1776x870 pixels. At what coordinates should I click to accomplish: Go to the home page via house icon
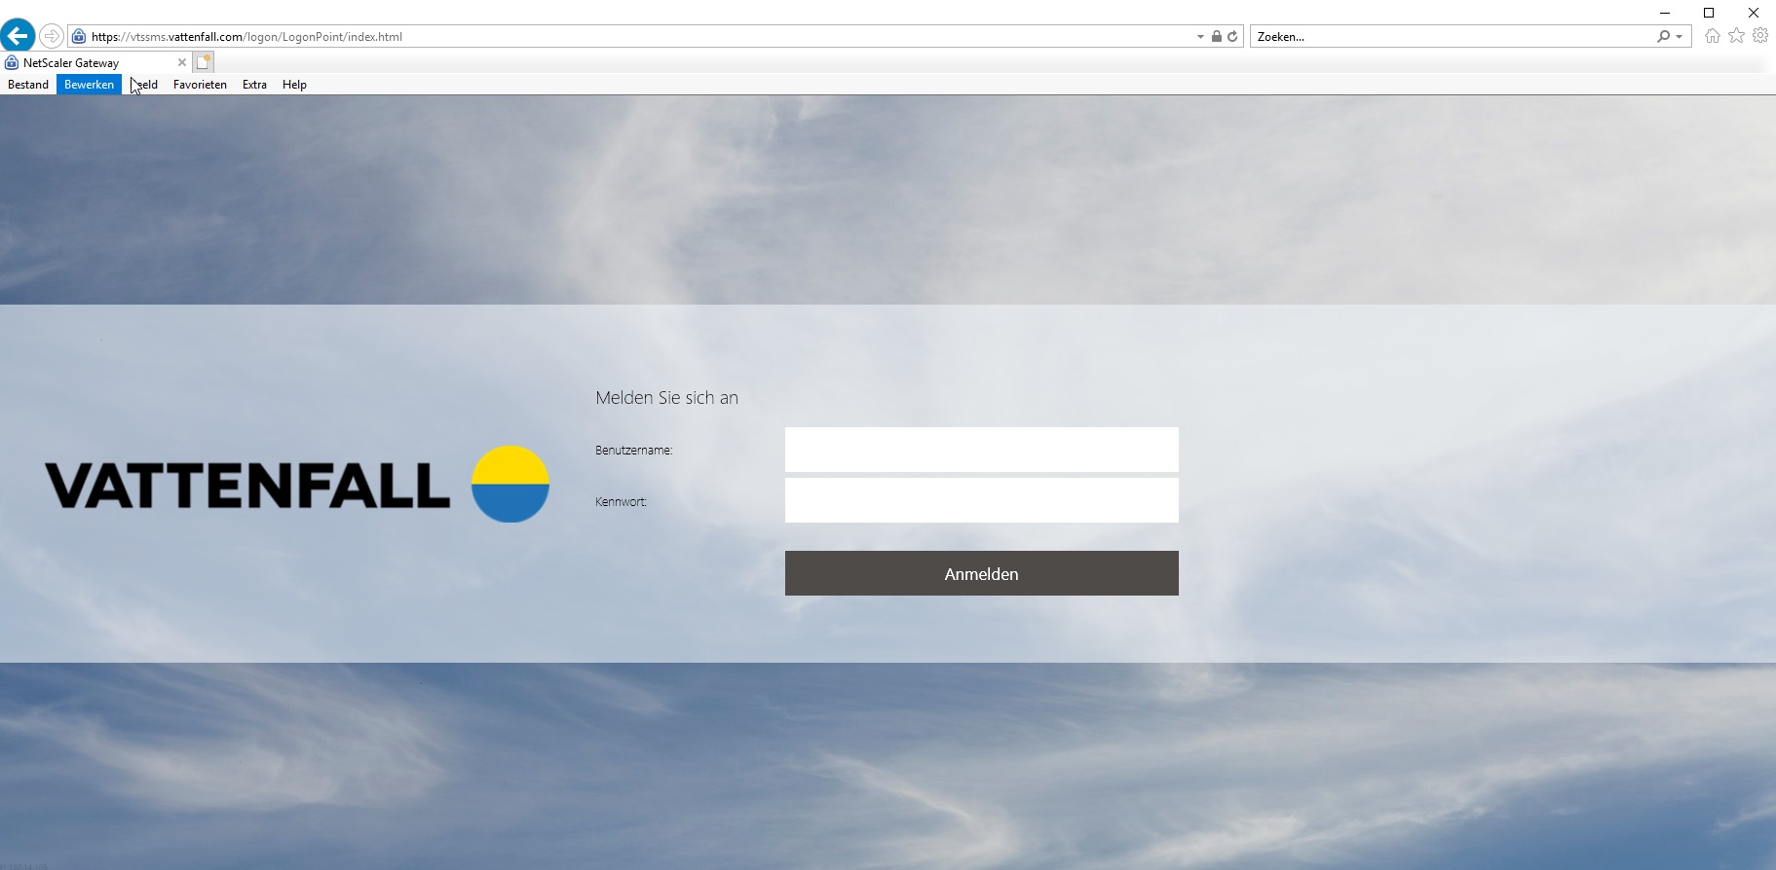[x=1712, y=36]
